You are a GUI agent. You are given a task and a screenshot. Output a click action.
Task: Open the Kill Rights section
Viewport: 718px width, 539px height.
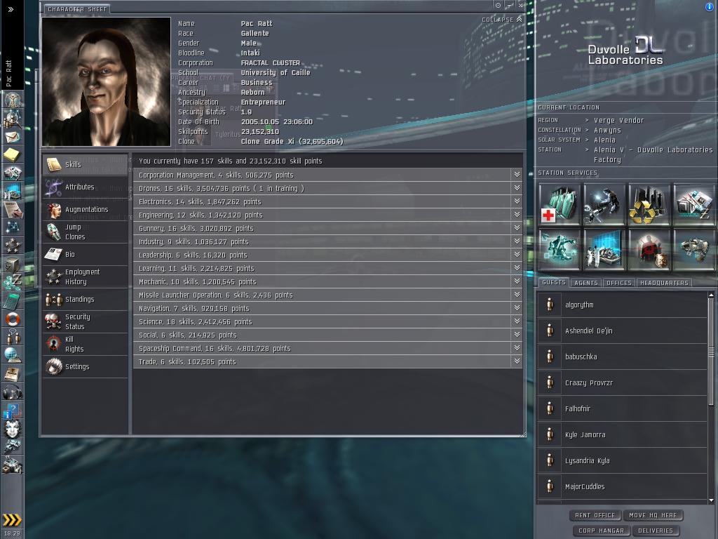pyautogui.click(x=85, y=344)
